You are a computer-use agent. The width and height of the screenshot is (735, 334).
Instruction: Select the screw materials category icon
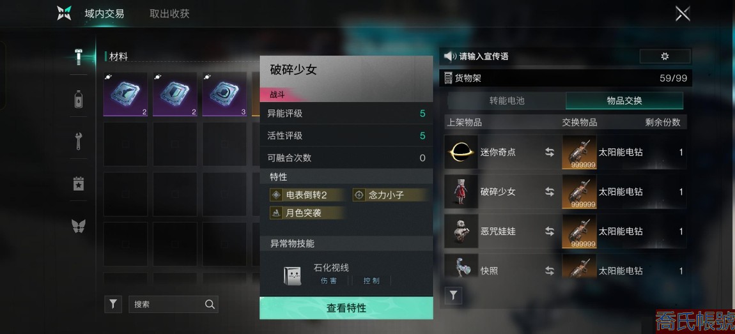coord(78,57)
